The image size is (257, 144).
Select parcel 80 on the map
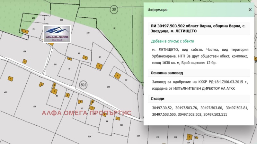point(79,53)
